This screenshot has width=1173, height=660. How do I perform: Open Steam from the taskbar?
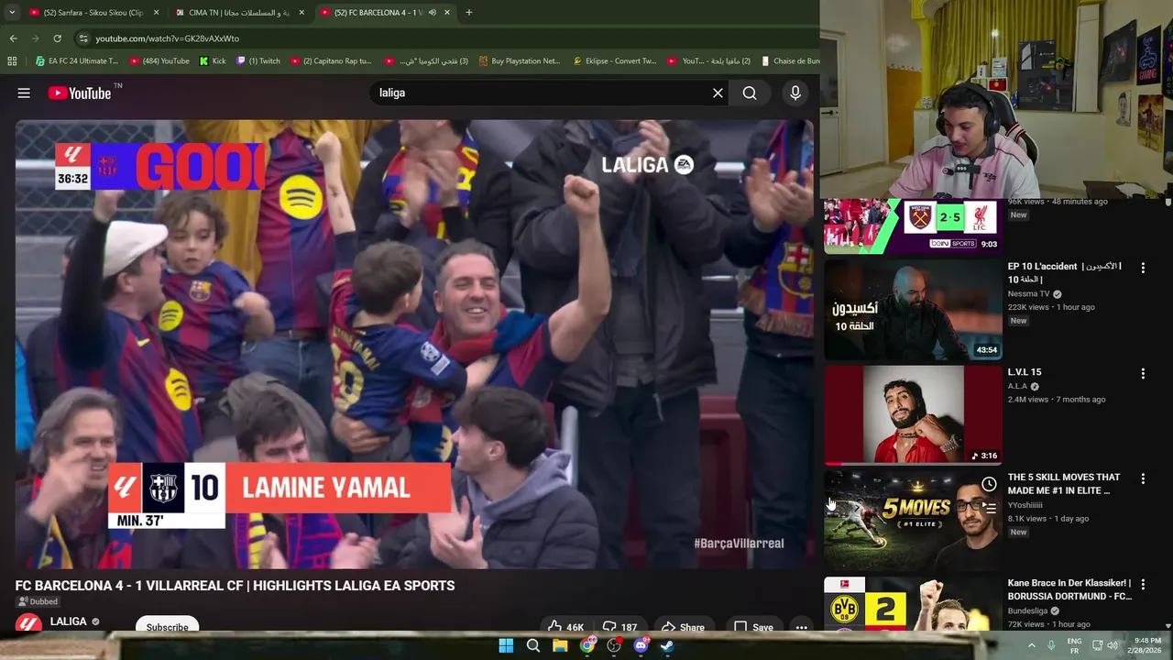tap(667, 645)
